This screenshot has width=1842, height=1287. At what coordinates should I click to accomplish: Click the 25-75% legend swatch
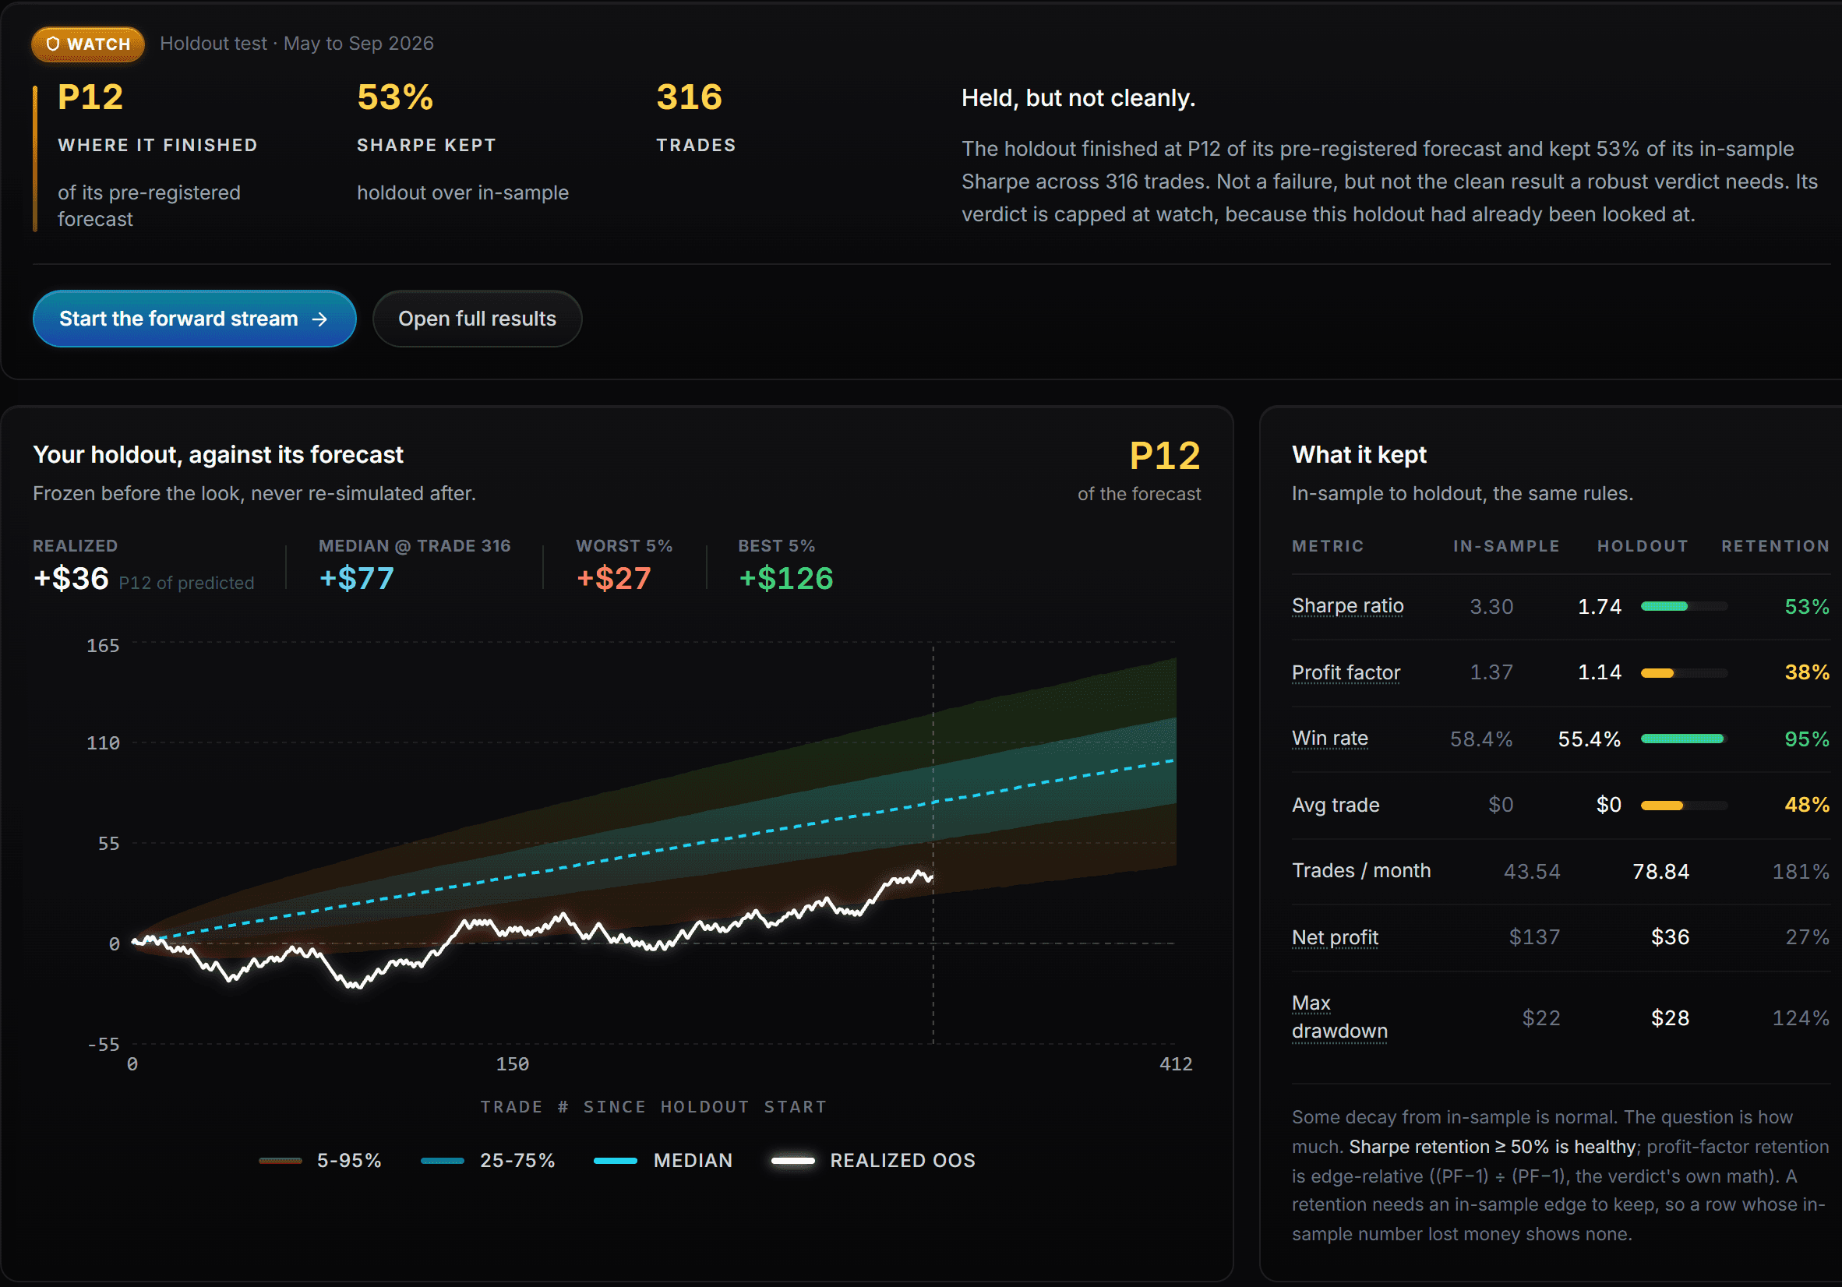[442, 1160]
